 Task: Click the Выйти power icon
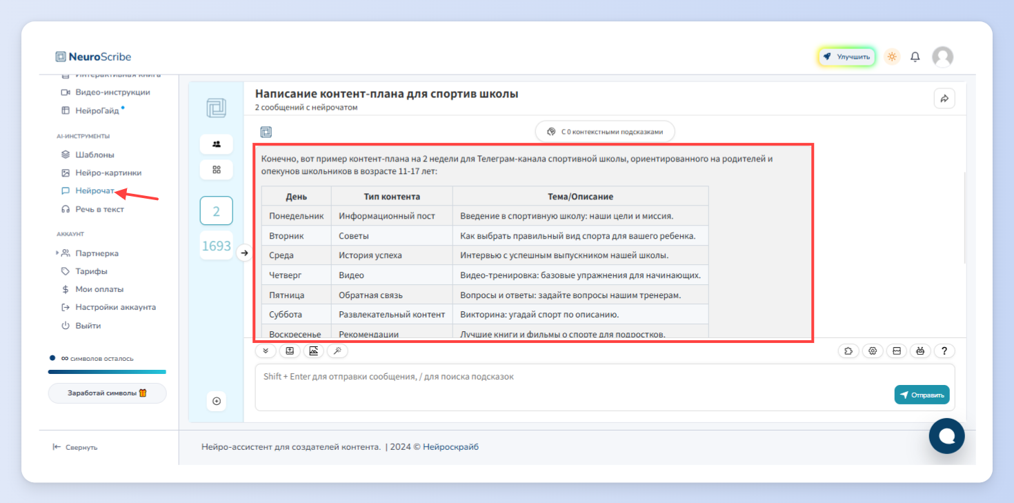[x=66, y=325]
